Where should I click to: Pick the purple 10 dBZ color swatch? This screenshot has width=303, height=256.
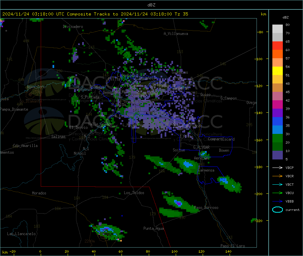pyautogui.click(x=277, y=155)
